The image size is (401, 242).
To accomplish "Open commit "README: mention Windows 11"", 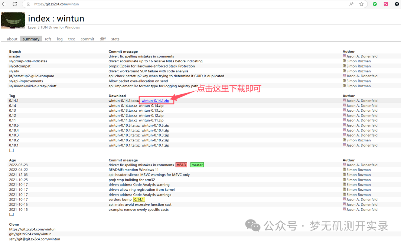I will click(134, 170).
